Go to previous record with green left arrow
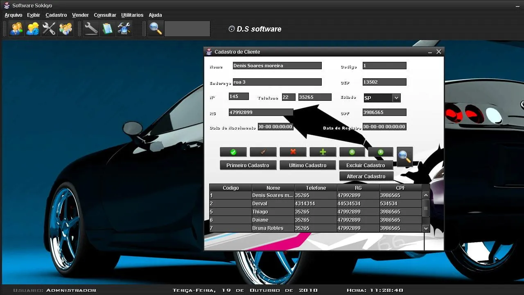 point(352,152)
